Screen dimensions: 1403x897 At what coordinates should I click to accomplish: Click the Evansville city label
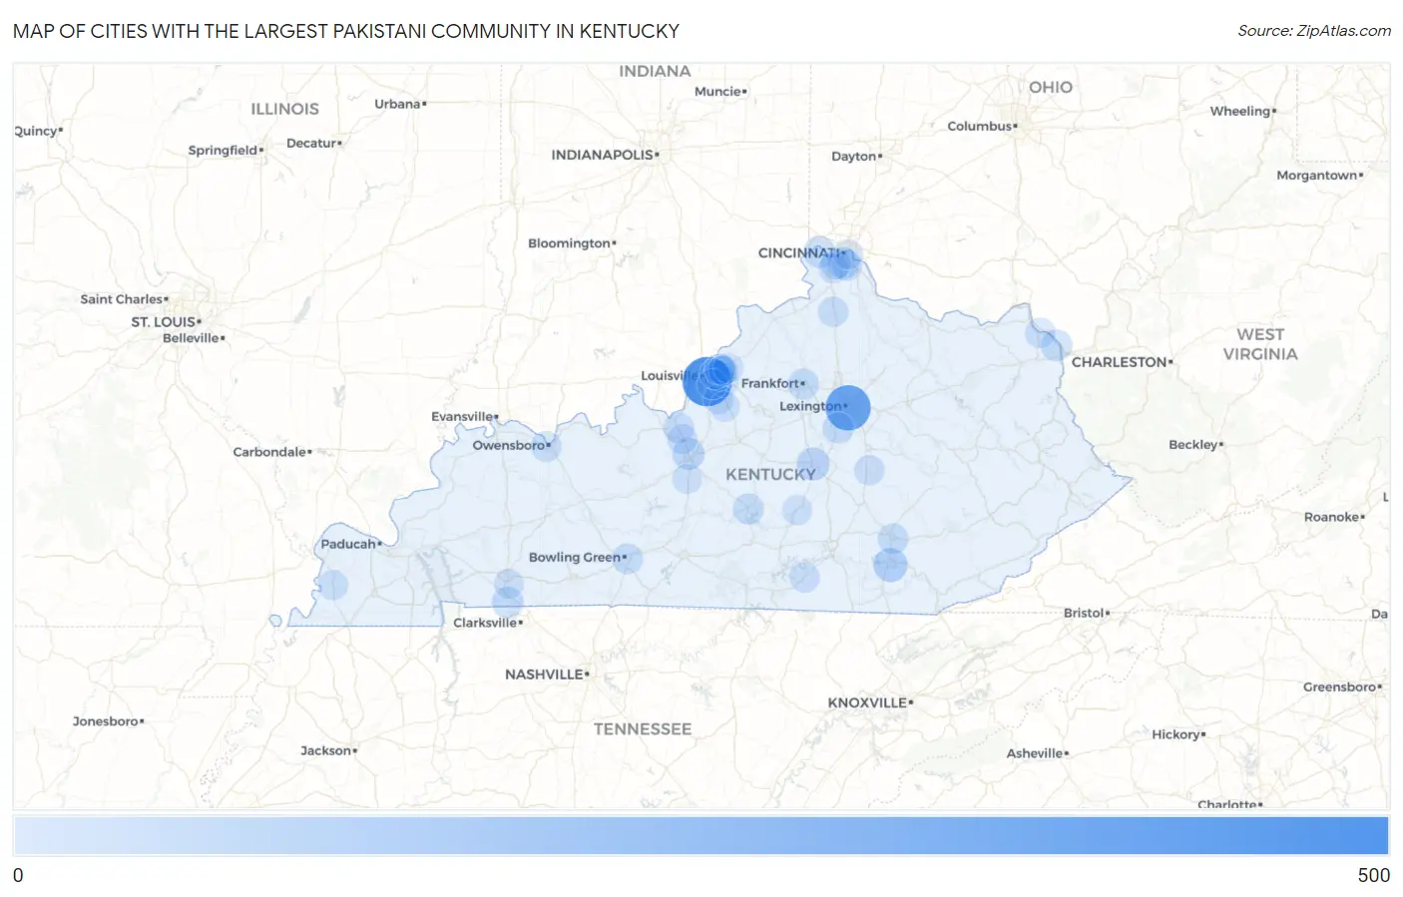(x=462, y=416)
